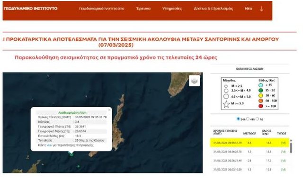303x179 pixels.
Task: Open the [M] link of the depth 15.8 row
Action: [283, 170]
